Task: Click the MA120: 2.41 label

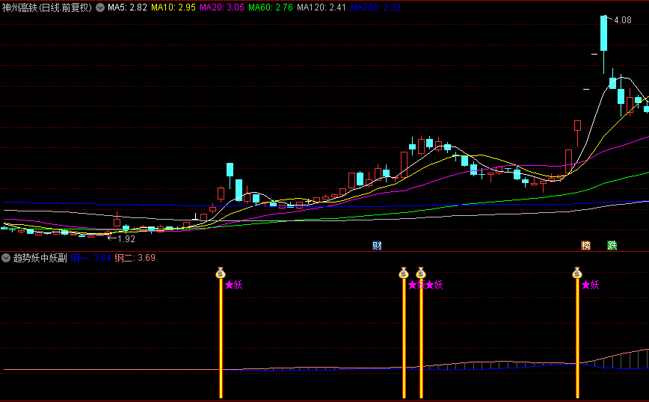Action: pyautogui.click(x=322, y=7)
